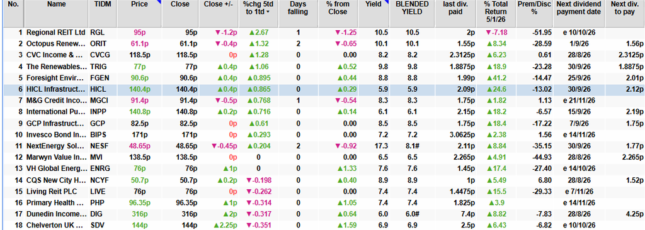645x230 pixels.
Task: Select the NextEnergy Sol... name cell
Action: (56, 146)
